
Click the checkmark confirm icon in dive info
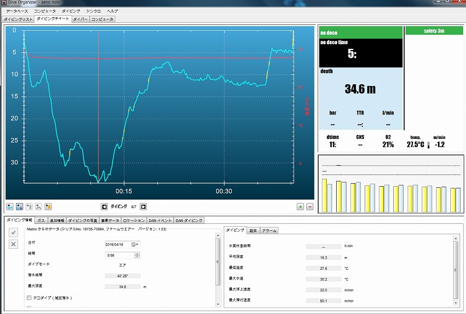tap(13, 232)
